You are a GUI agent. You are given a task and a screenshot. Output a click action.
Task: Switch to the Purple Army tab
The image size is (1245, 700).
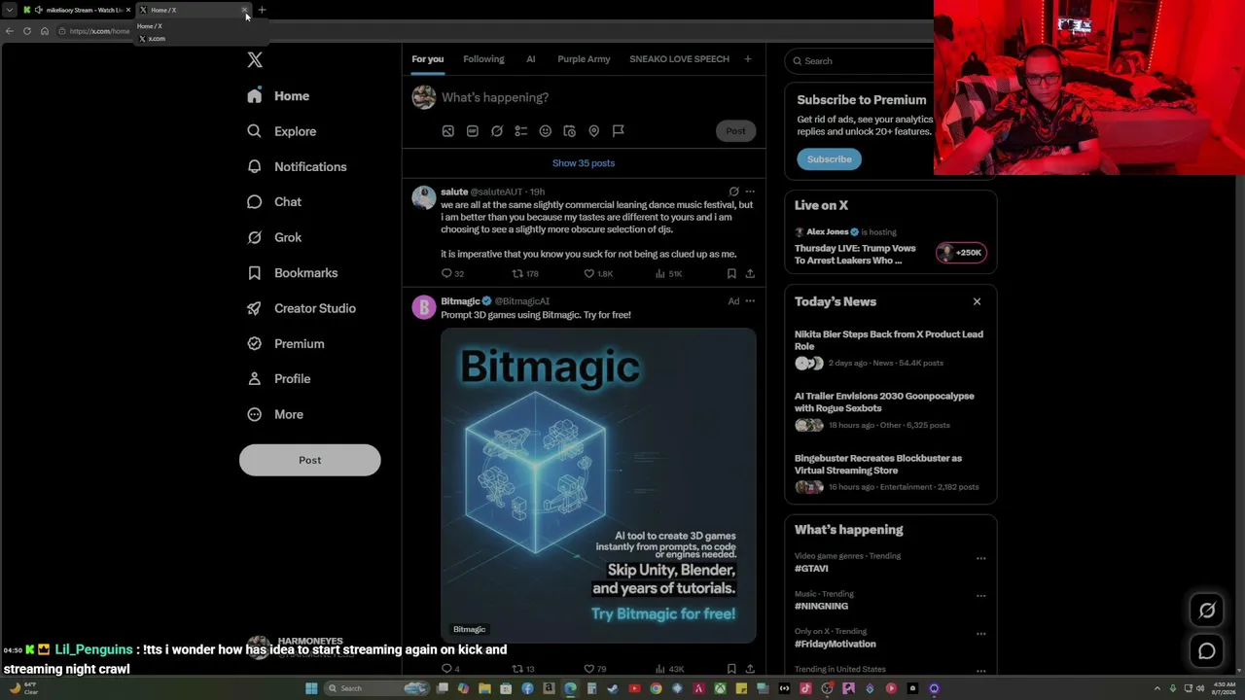[x=584, y=59]
